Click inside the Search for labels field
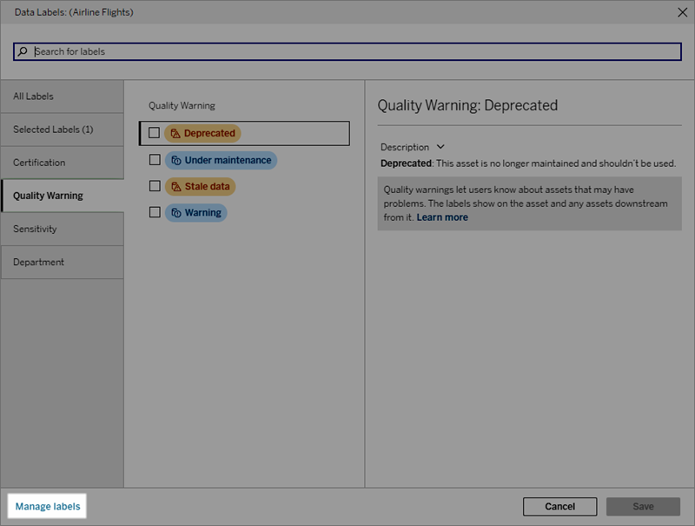The width and height of the screenshot is (695, 526). click(x=261, y=51)
